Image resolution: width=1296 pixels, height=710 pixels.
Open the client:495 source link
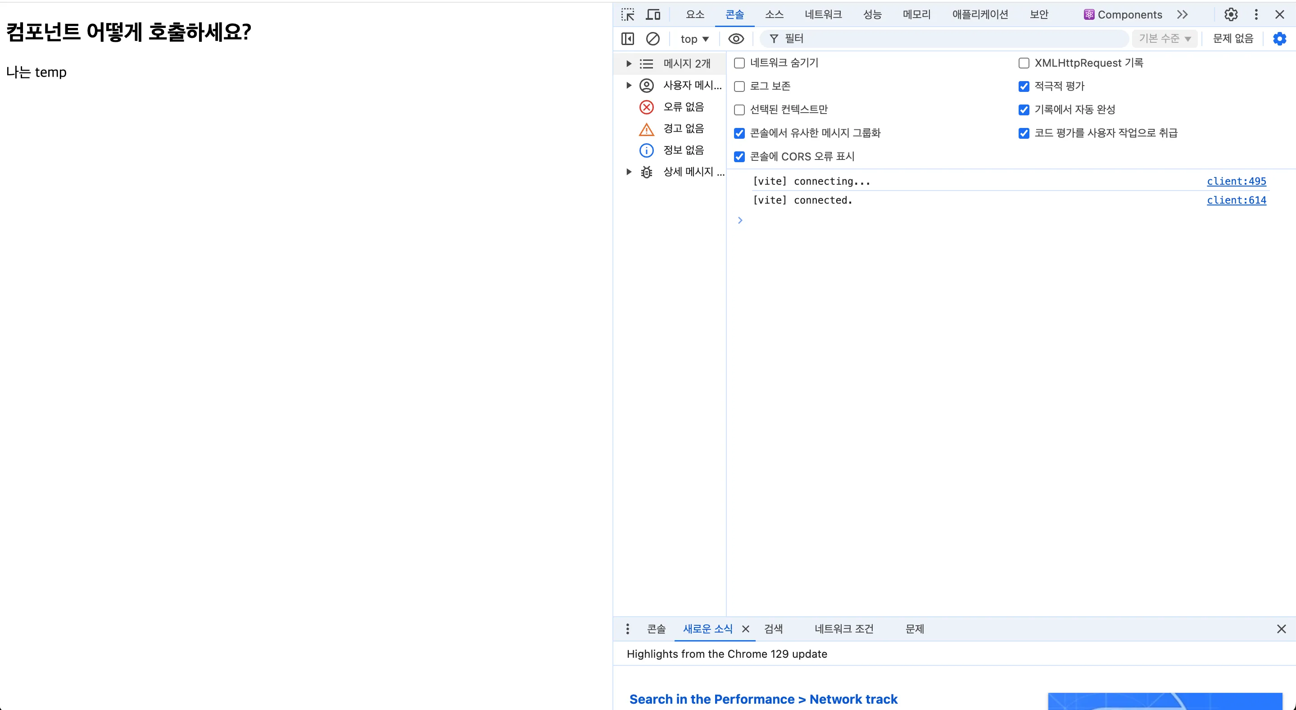[1236, 181]
